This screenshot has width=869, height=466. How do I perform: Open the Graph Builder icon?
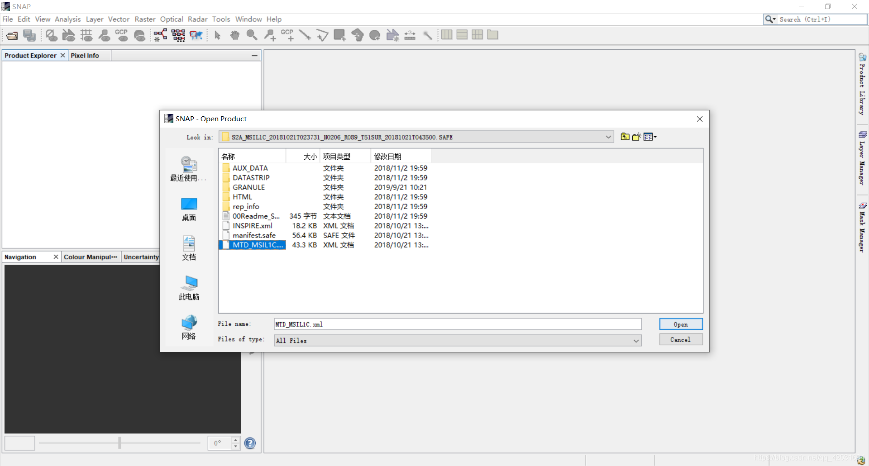click(160, 35)
